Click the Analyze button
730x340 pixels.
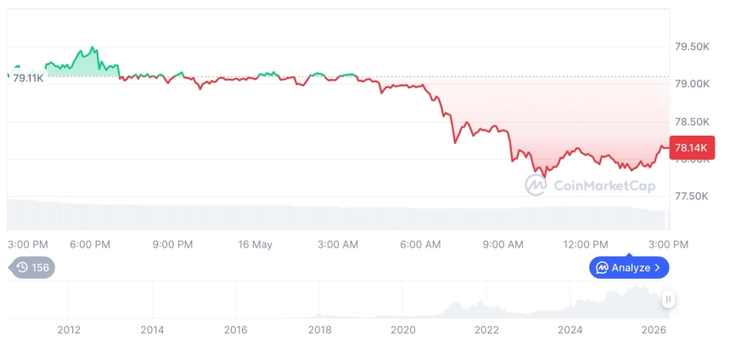point(629,267)
